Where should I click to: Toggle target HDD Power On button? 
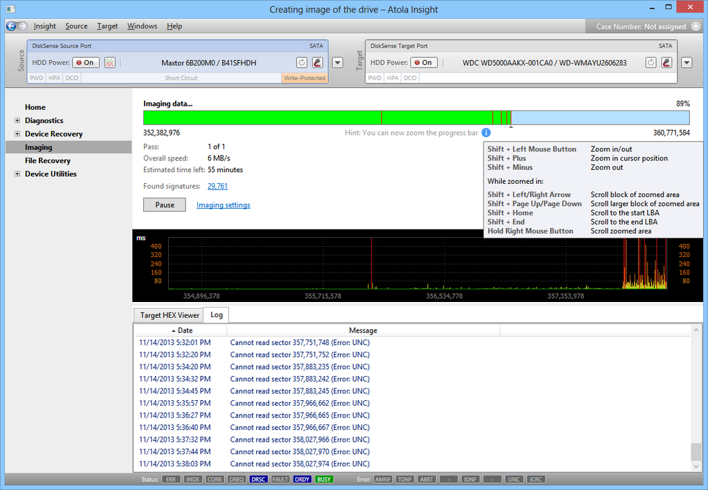click(x=424, y=63)
